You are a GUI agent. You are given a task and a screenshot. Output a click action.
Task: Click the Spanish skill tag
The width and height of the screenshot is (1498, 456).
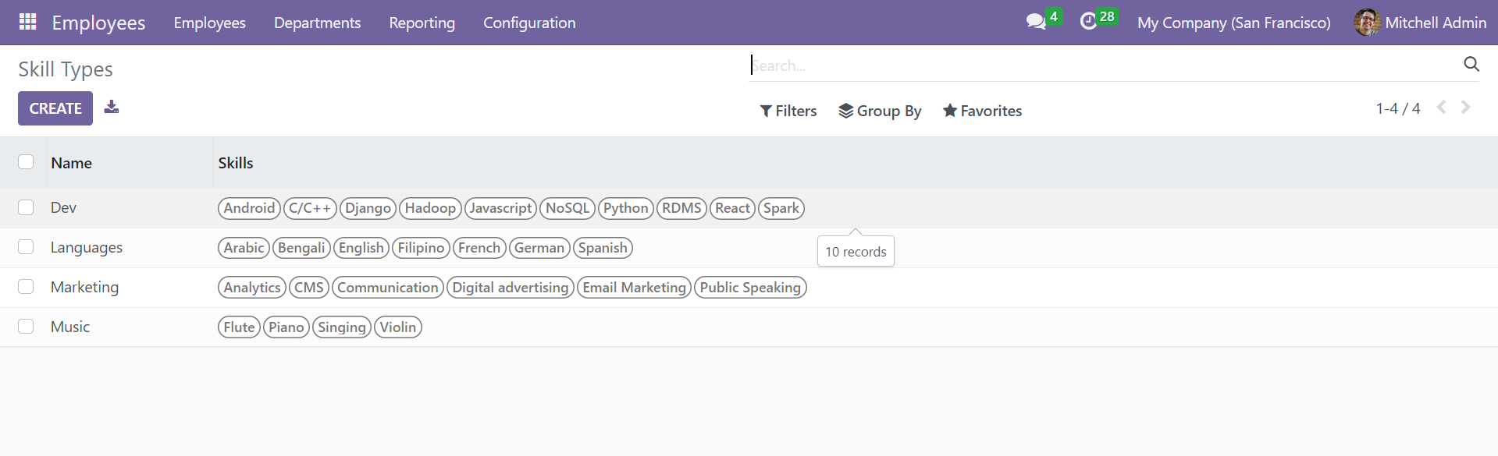click(x=603, y=248)
